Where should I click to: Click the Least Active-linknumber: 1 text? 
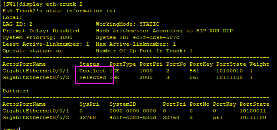tap(46, 44)
